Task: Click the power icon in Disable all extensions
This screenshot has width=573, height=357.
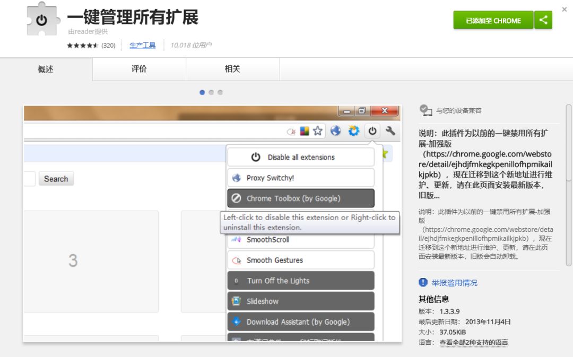Action: coord(255,157)
